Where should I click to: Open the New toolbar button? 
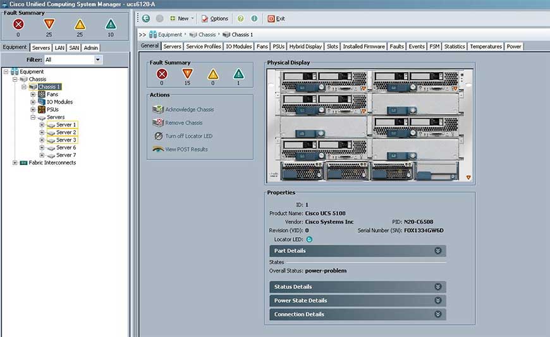click(181, 18)
